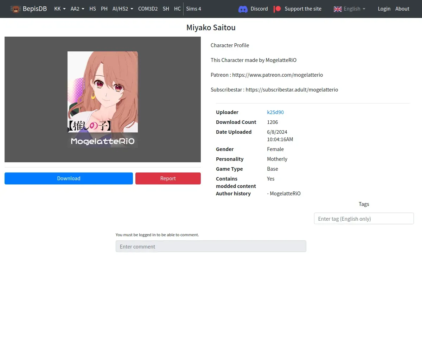
Task: Click the Enter comment field
Action: pyautogui.click(x=211, y=246)
